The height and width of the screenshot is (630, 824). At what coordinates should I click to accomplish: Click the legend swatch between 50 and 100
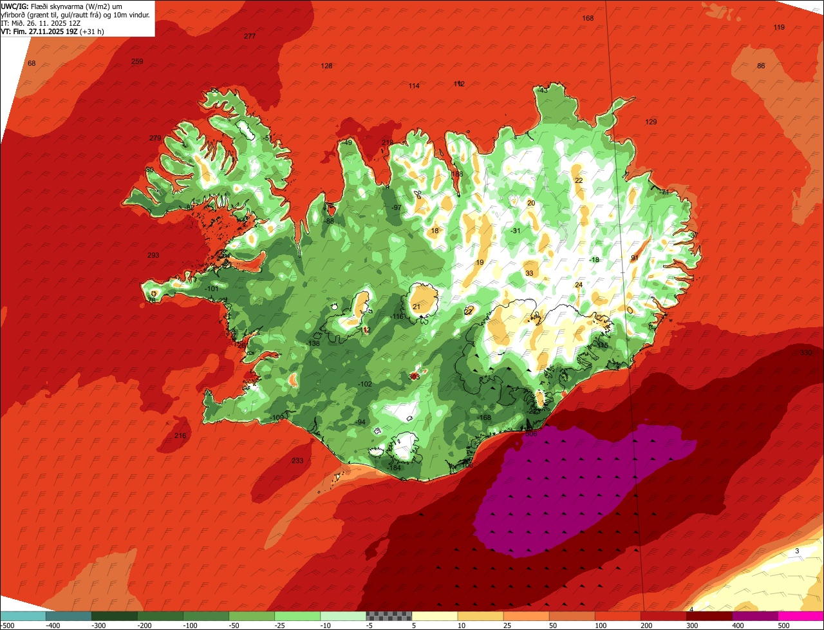[x=572, y=616]
